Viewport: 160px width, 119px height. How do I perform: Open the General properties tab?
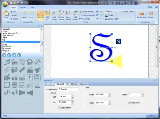60,84
